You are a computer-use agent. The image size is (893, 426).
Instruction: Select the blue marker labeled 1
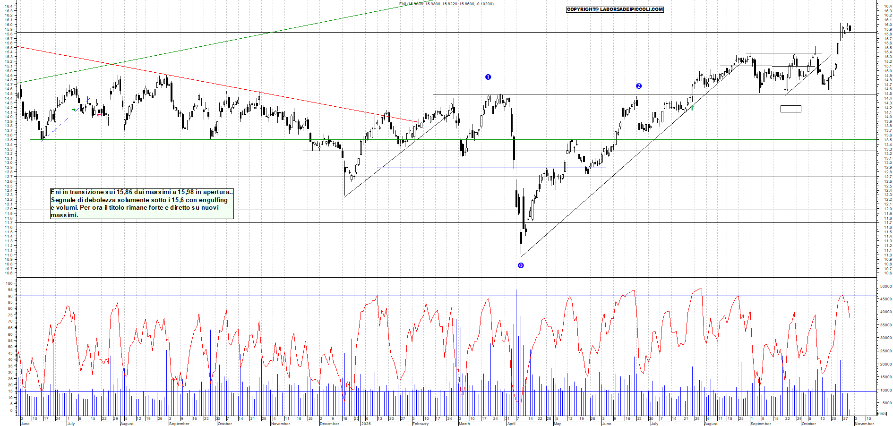(489, 77)
